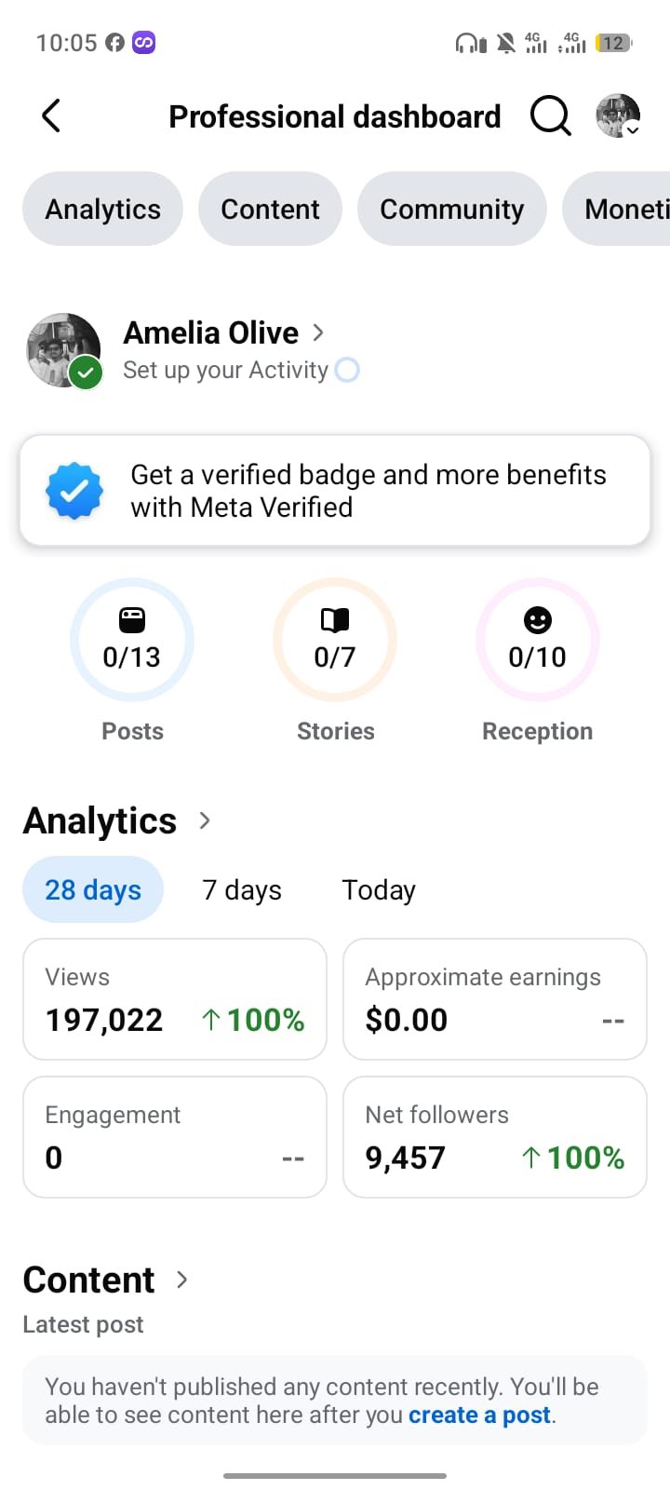This screenshot has height=1490, width=670.
Task: Open the Reception smiley progress ring
Action: 538,640
